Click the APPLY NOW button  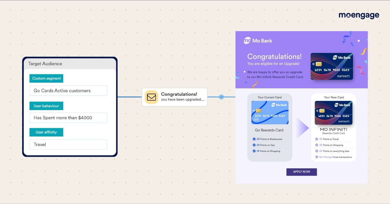point(302,172)
